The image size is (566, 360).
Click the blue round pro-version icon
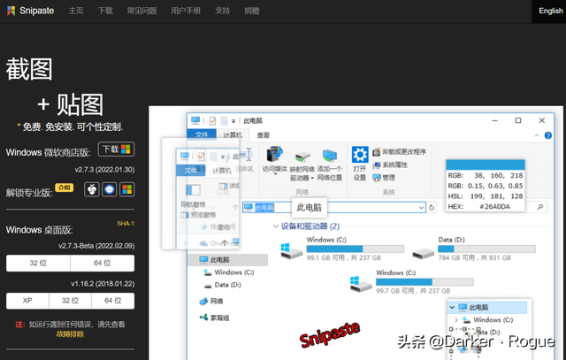[x=110, y=189]
